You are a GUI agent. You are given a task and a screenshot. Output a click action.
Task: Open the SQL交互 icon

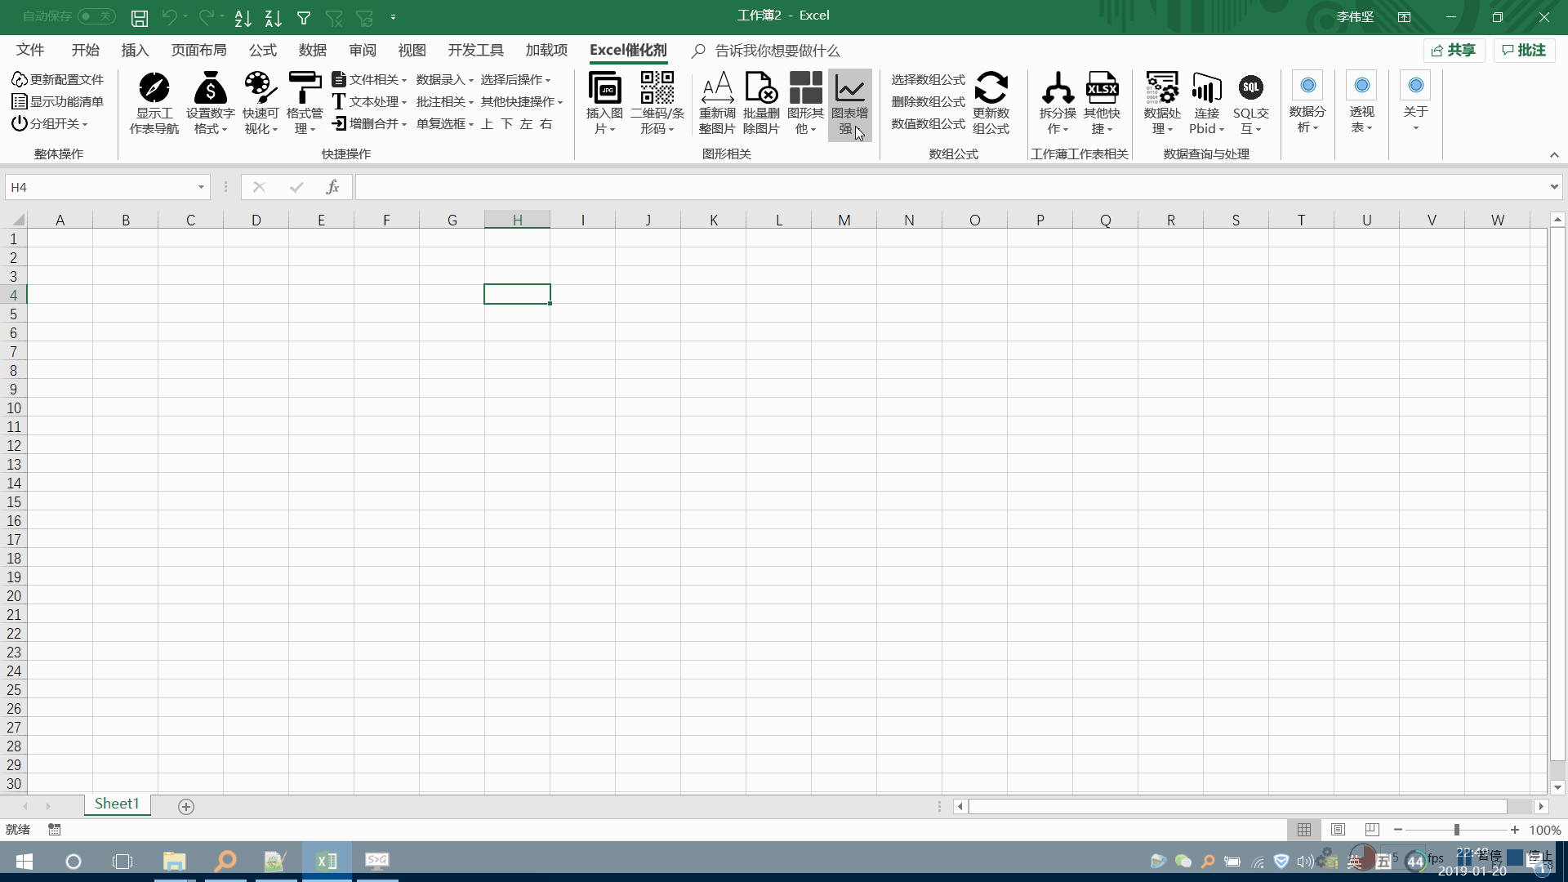pyautogui.click(x=1250, y=87)
